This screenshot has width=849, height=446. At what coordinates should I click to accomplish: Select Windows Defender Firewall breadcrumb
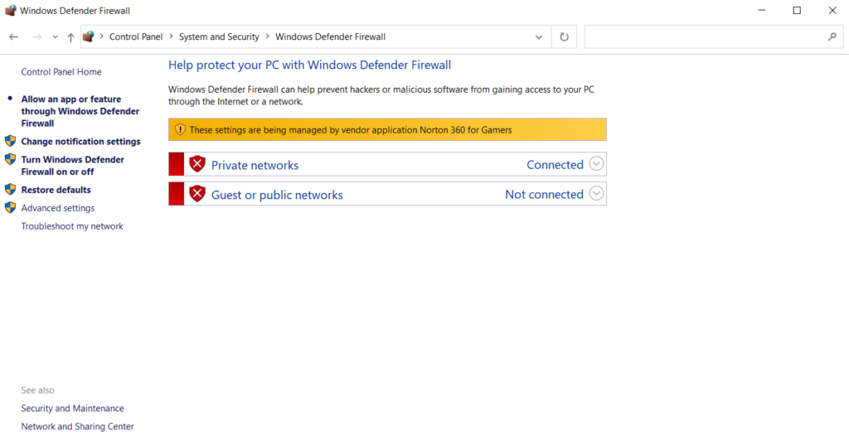330,36
